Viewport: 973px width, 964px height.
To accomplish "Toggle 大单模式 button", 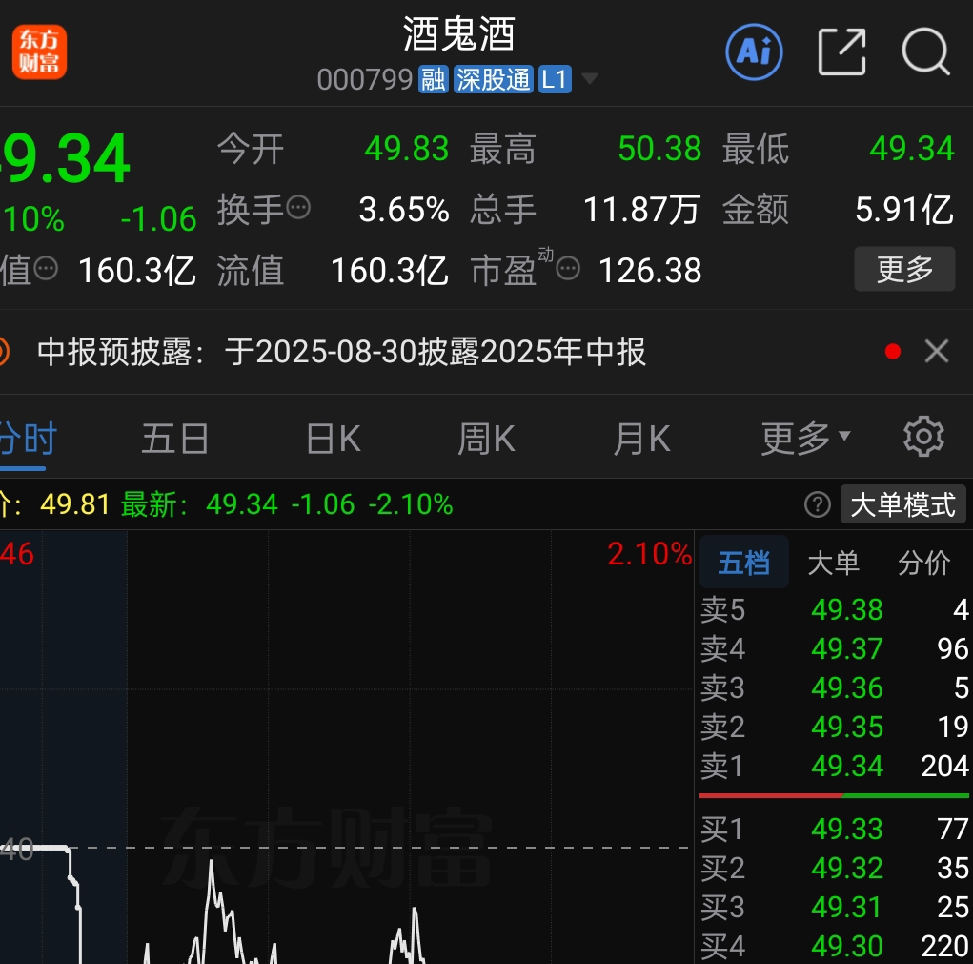I will 902,504.
